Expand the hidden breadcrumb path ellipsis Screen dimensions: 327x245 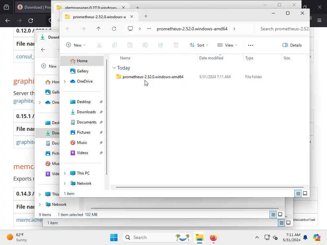pos(149,28)
